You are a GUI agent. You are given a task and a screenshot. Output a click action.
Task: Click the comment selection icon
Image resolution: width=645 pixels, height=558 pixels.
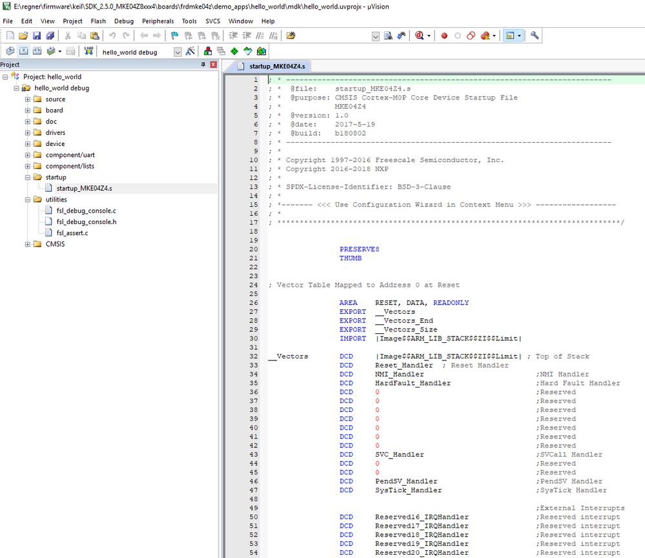(260, 36)
